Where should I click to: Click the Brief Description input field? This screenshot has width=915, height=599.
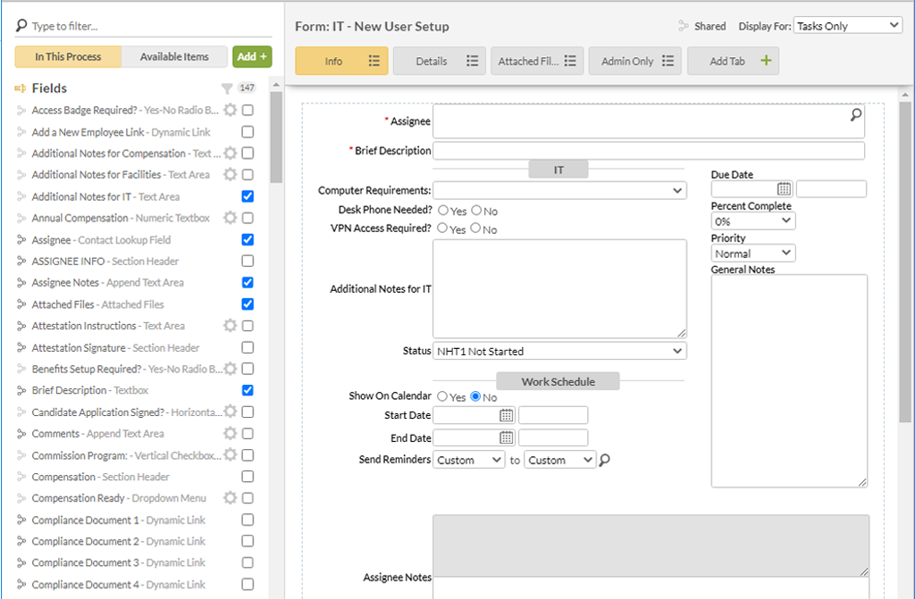tap(649, 151)
